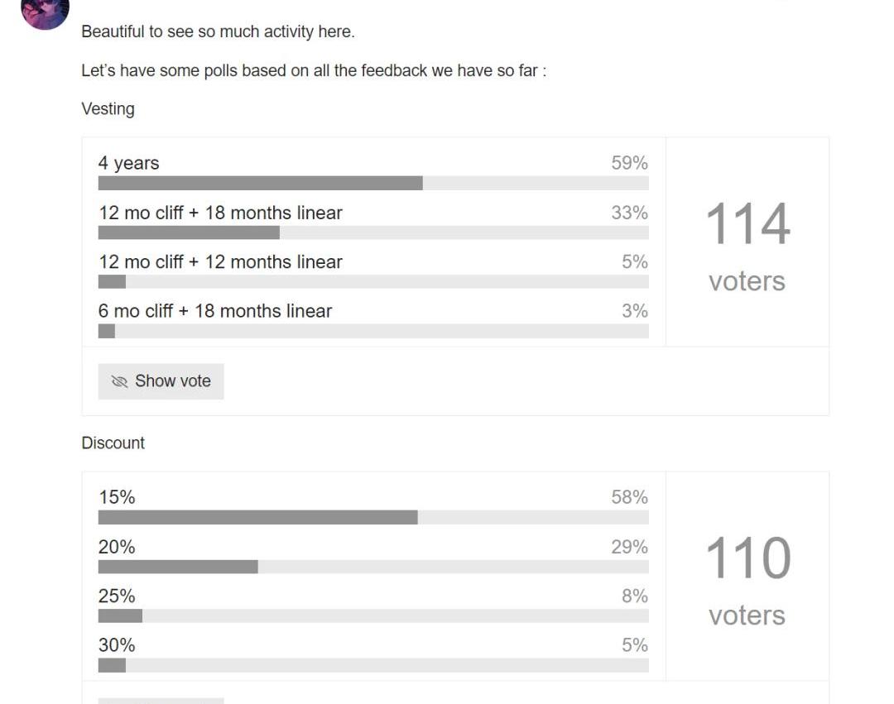Select the 4 years vesting option
This screenshot has width=894, height=704.
[x=129, y=163]
